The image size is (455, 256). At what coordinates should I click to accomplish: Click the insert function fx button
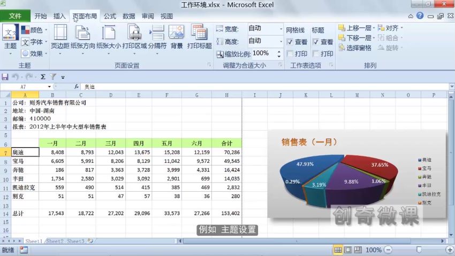click(77, 87)
